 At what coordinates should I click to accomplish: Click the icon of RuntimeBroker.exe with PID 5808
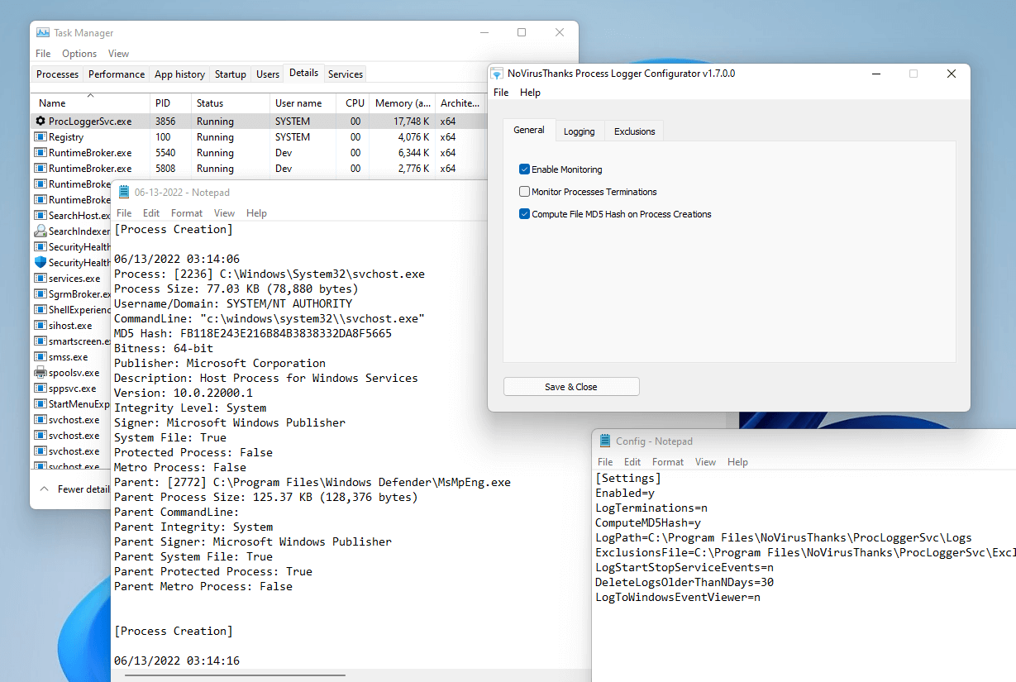coord(41,169)
